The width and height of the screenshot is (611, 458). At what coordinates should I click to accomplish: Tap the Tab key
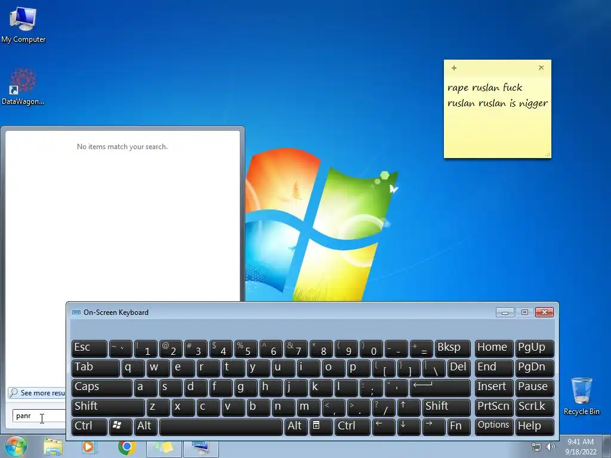(95, 368)
